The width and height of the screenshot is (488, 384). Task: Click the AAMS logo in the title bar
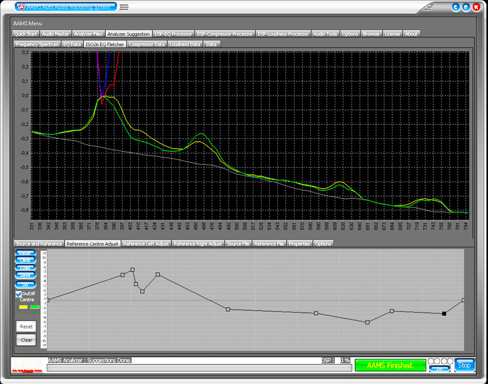click(21, 7)
